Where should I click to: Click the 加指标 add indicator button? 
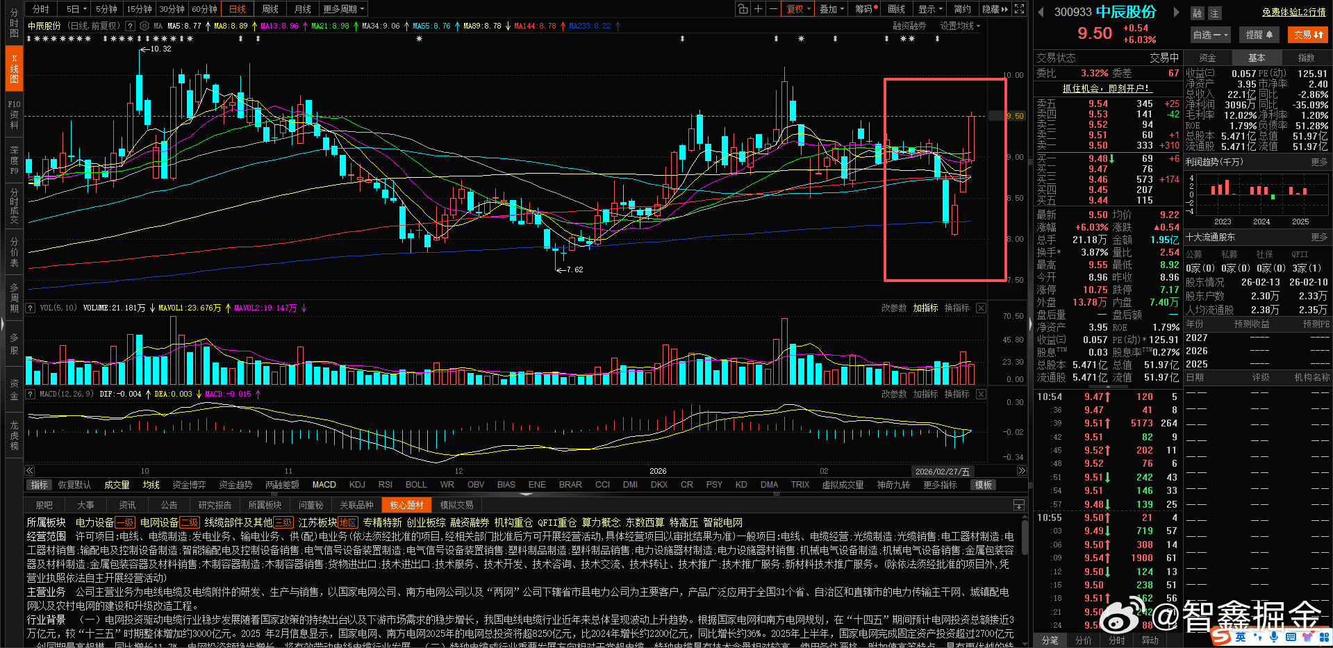[x=925, y=308]
